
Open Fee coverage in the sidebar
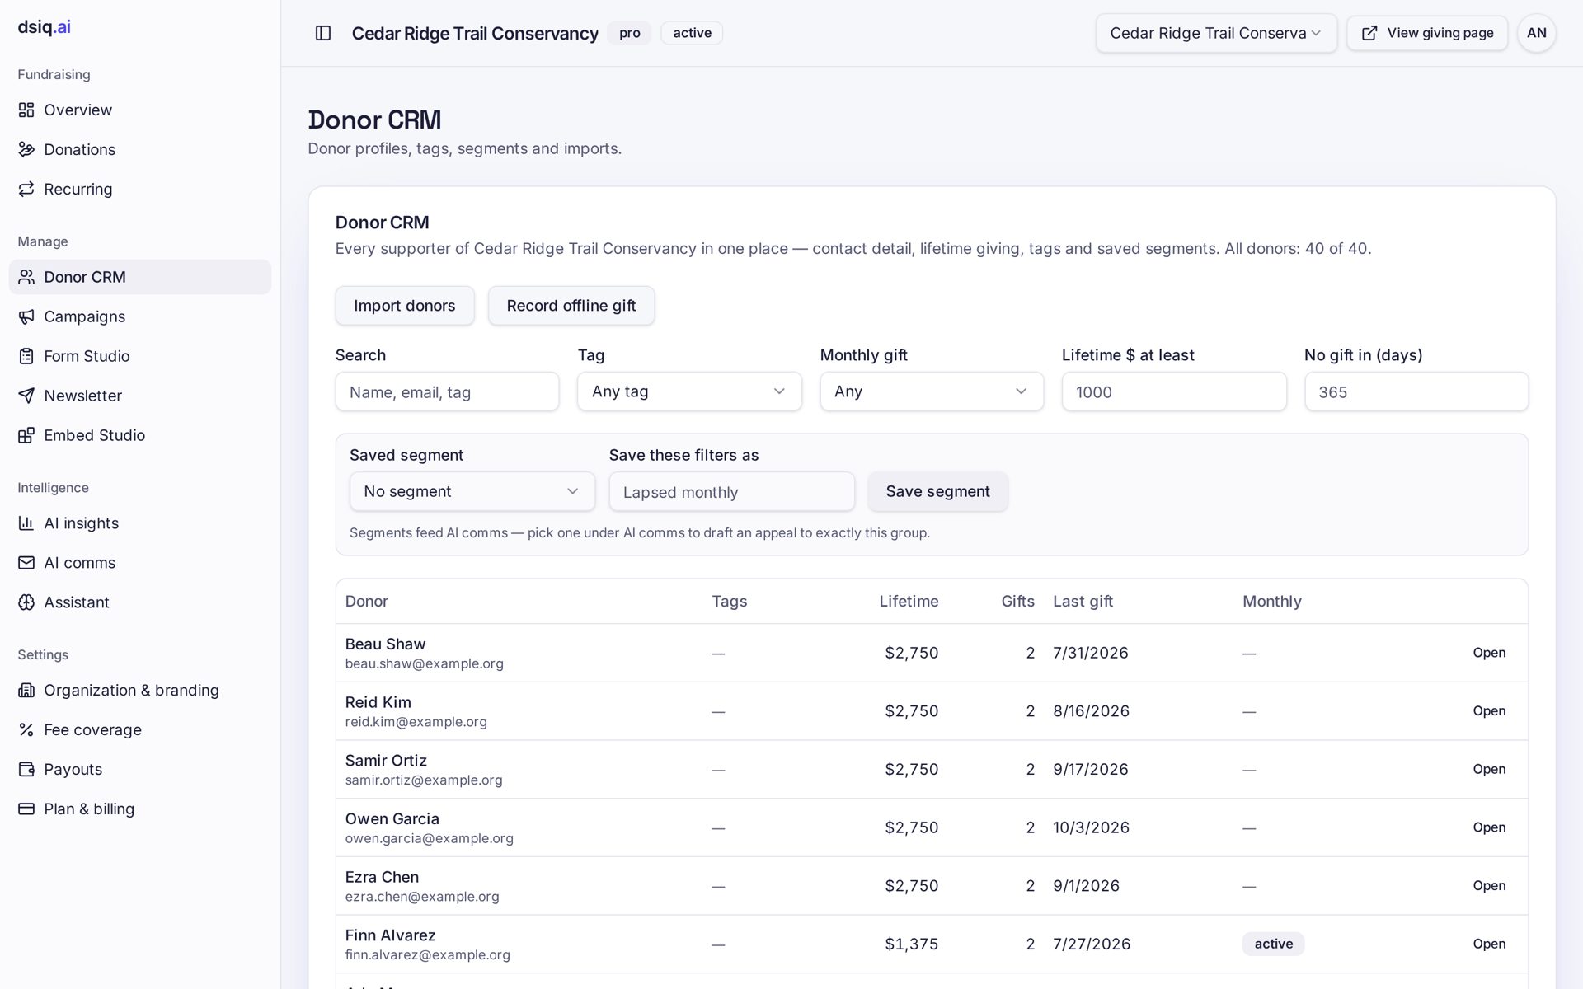click(140, 729)
